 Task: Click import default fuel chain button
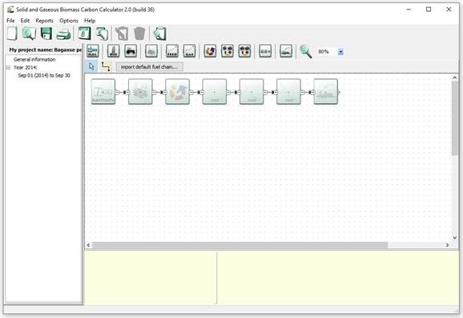pyautogui.click(x=150, y=67)
